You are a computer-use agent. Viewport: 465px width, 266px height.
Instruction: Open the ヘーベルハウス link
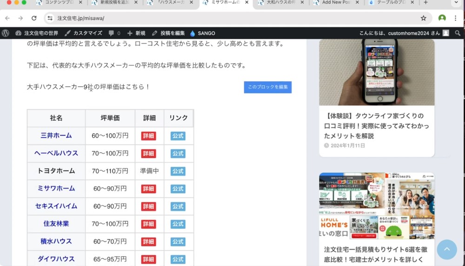56,153
